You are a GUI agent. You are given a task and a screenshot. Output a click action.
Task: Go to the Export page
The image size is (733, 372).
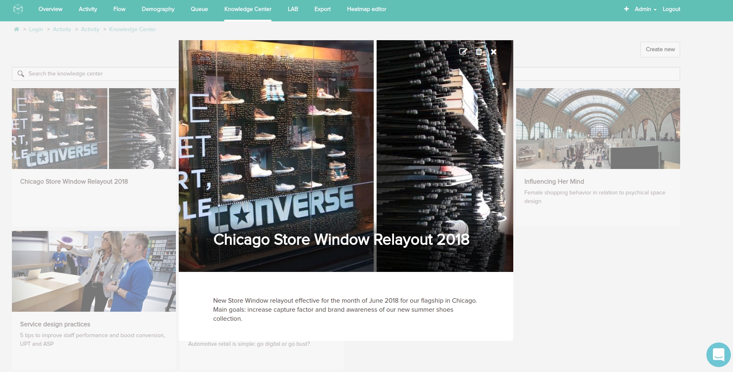pyautogui.click(x=322, y=9)
